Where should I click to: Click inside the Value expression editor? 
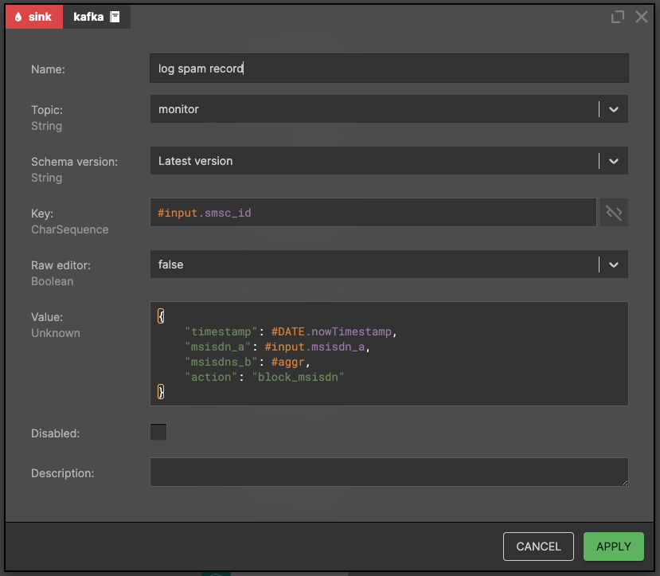[389, 354]
